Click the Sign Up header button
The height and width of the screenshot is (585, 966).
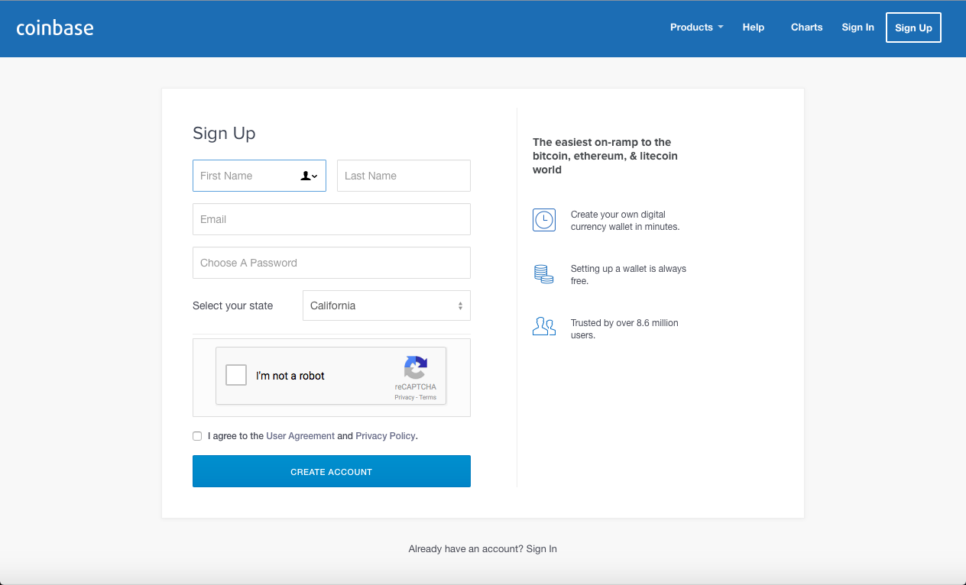pos(913,27)
